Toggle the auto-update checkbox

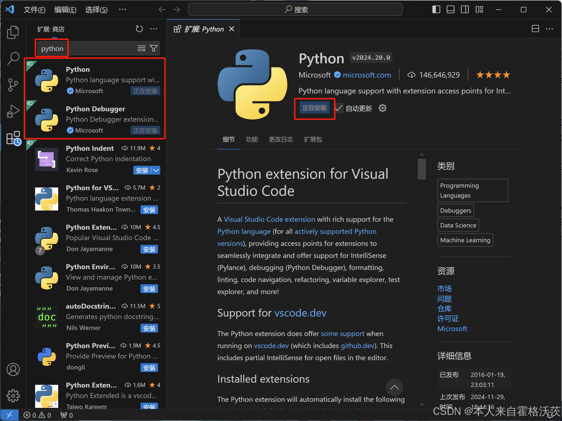[x=339, y=108]
